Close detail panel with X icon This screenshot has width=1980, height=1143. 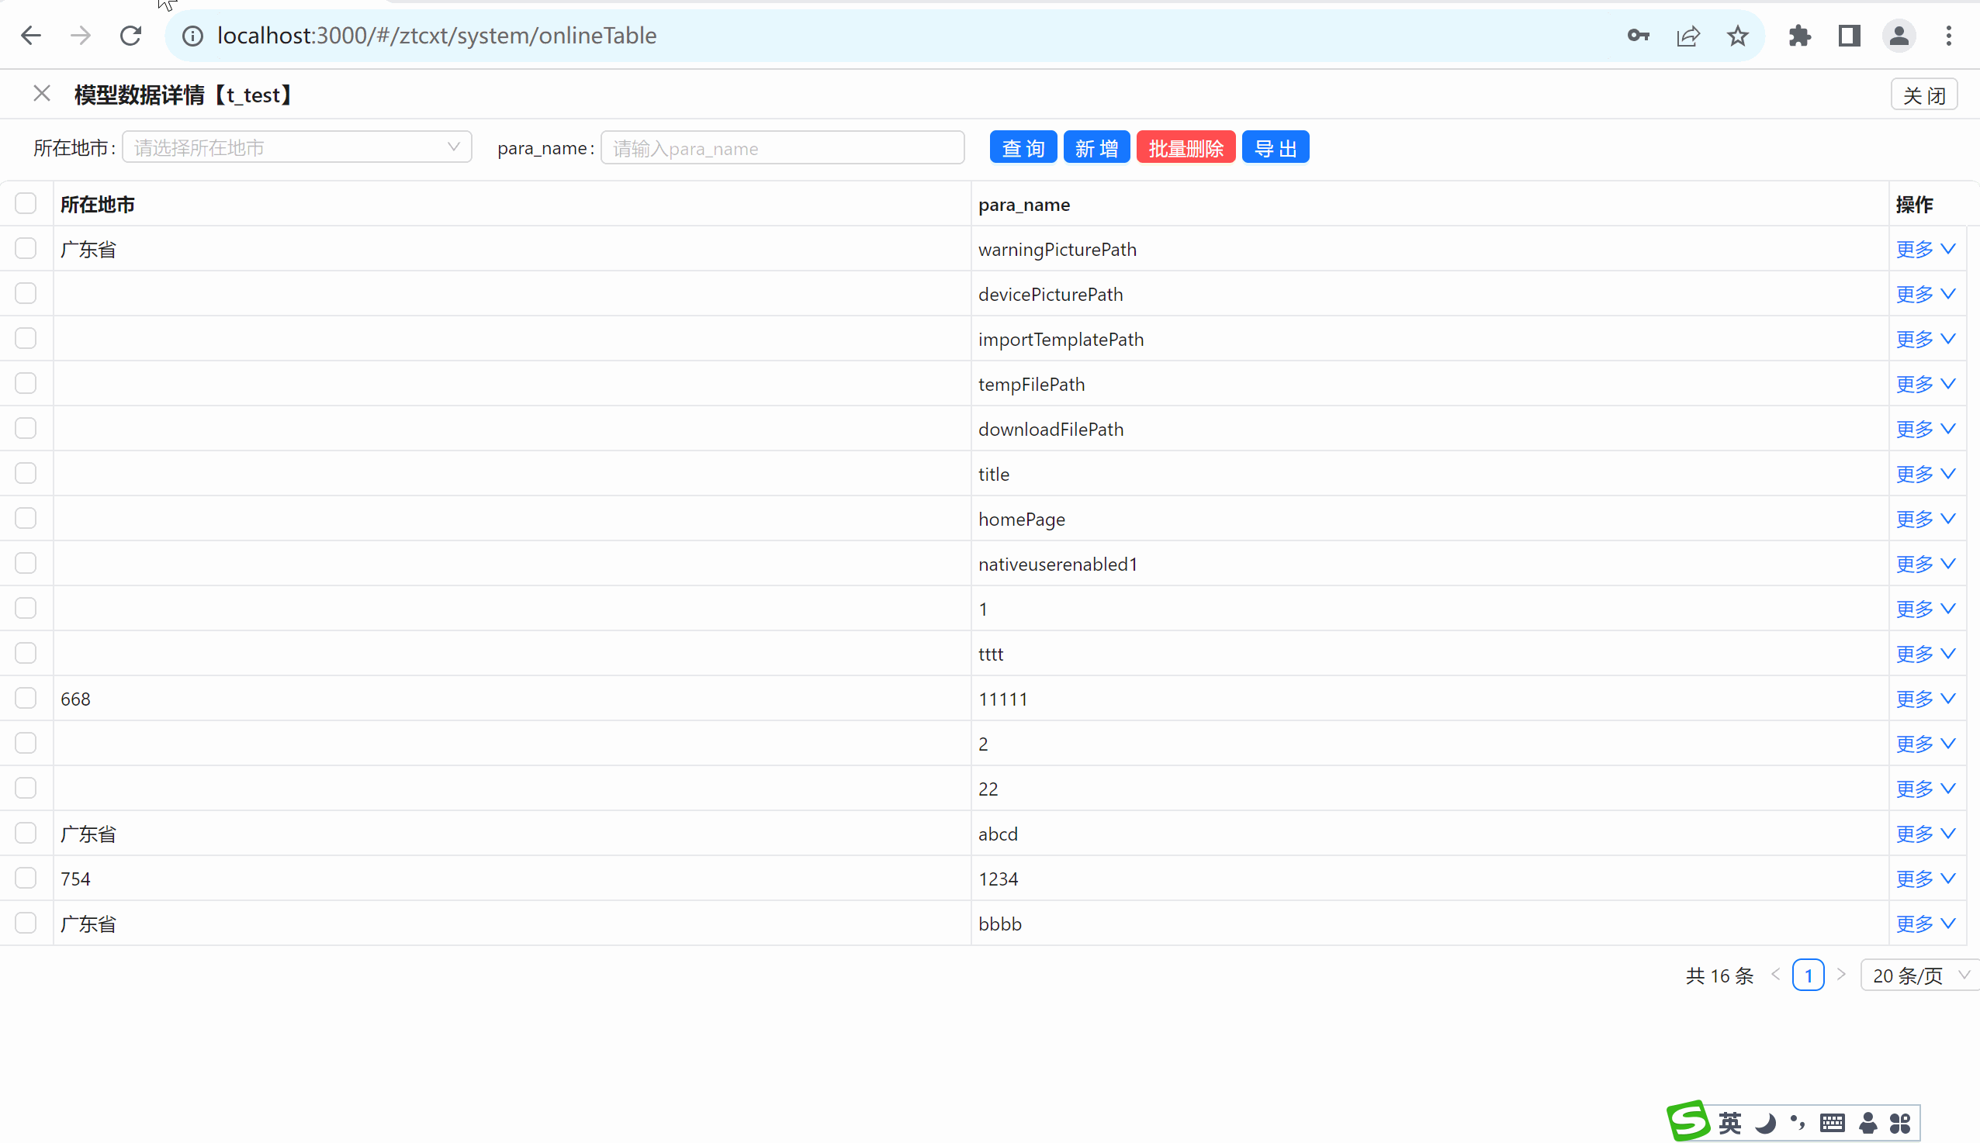point(42,94)
